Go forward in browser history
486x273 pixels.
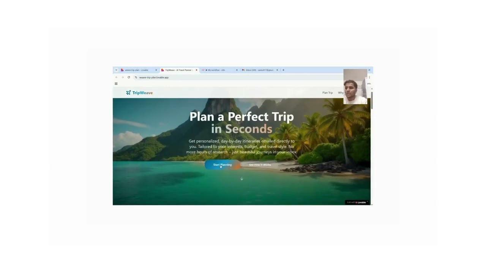coord(123,77)
